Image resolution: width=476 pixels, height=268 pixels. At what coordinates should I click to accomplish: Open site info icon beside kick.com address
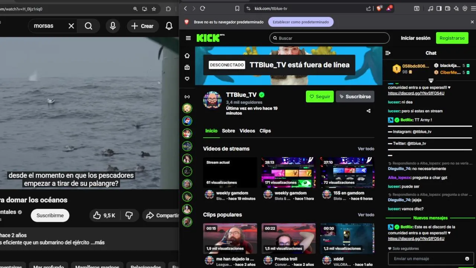(x=248, y=8)
